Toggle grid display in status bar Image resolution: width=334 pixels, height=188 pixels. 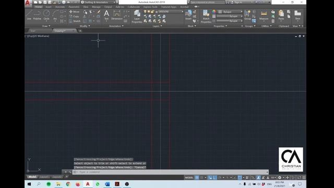click(197, 178)
